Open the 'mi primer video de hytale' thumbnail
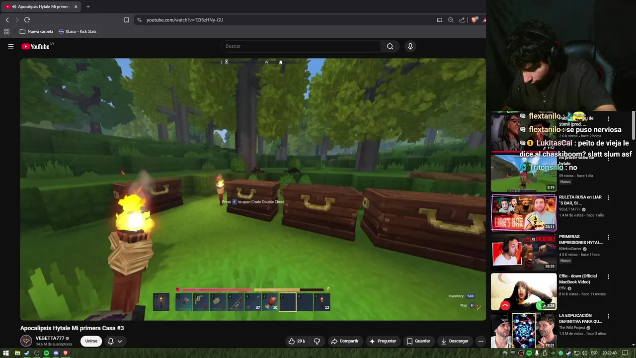The height and width of the screenshot is (358, 636). pyautogui.click(x=524, y=173)
